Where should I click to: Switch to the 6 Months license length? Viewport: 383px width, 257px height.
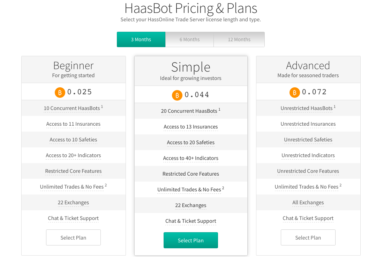189,39
